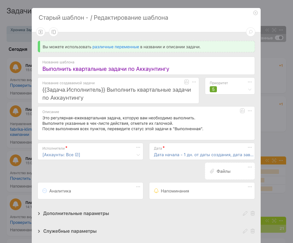
Task: Expand Служебные параметры section
Action: point(39,231)
